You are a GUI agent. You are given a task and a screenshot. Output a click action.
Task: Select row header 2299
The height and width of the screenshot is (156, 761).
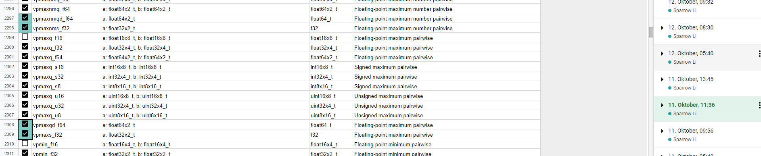coord(9,37)
